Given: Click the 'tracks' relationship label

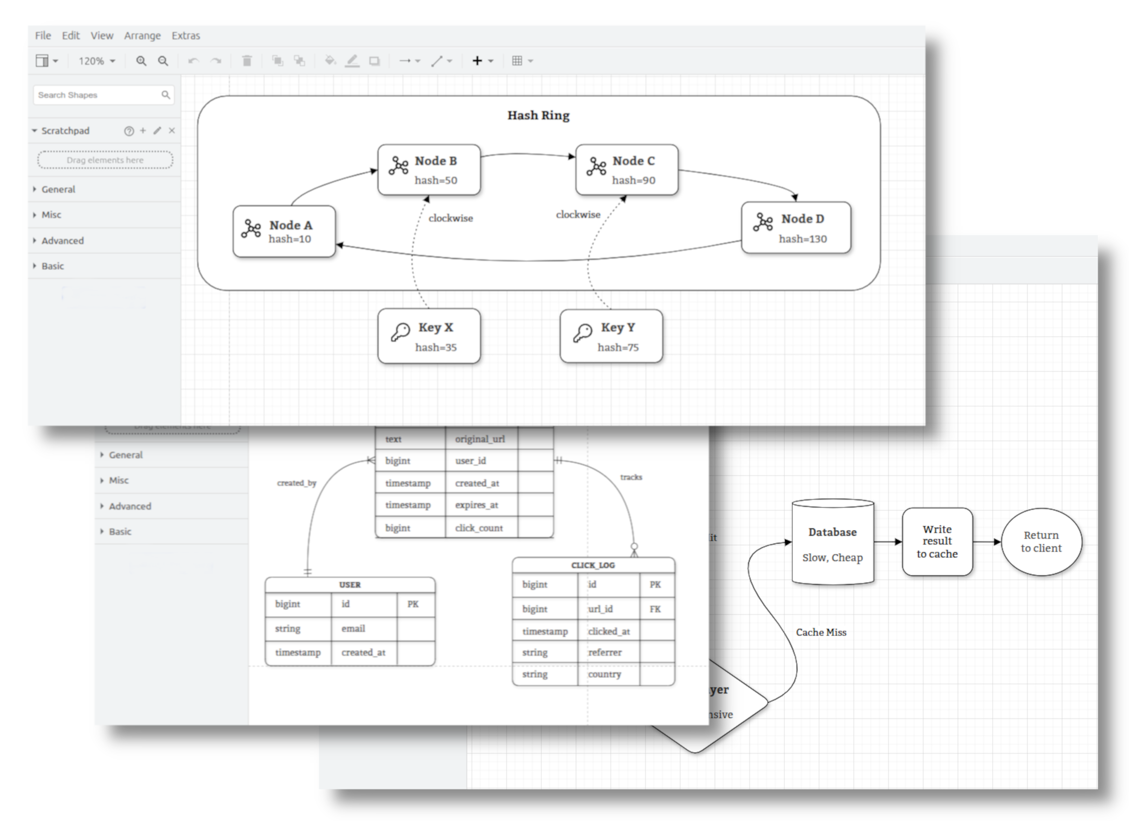Looking at the screenshot, I should click(x=631, y=477).
